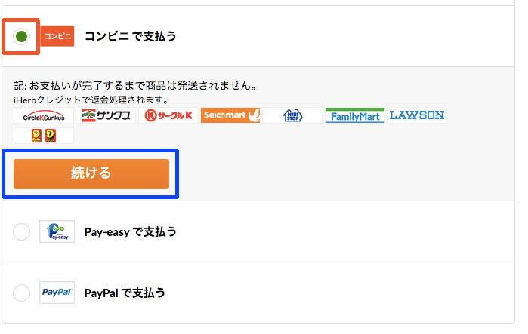Click the Daily Yamazaki store logo

coord(44,136)
